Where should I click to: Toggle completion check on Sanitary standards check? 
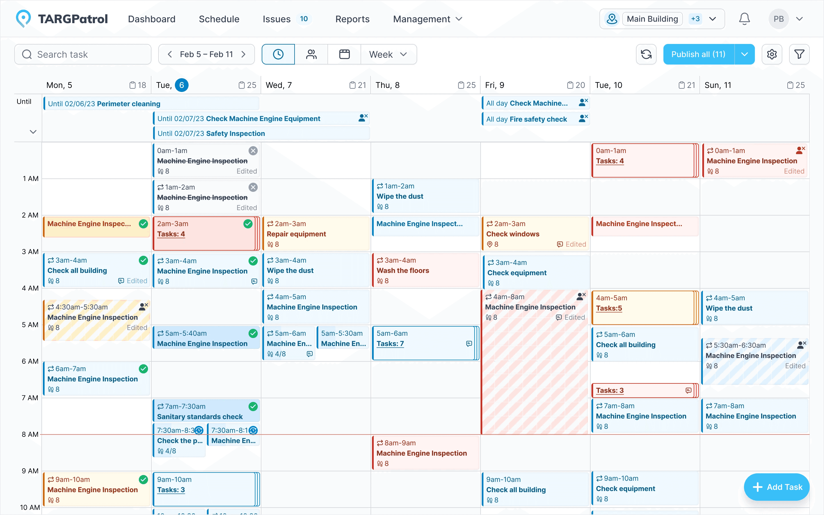253,406
